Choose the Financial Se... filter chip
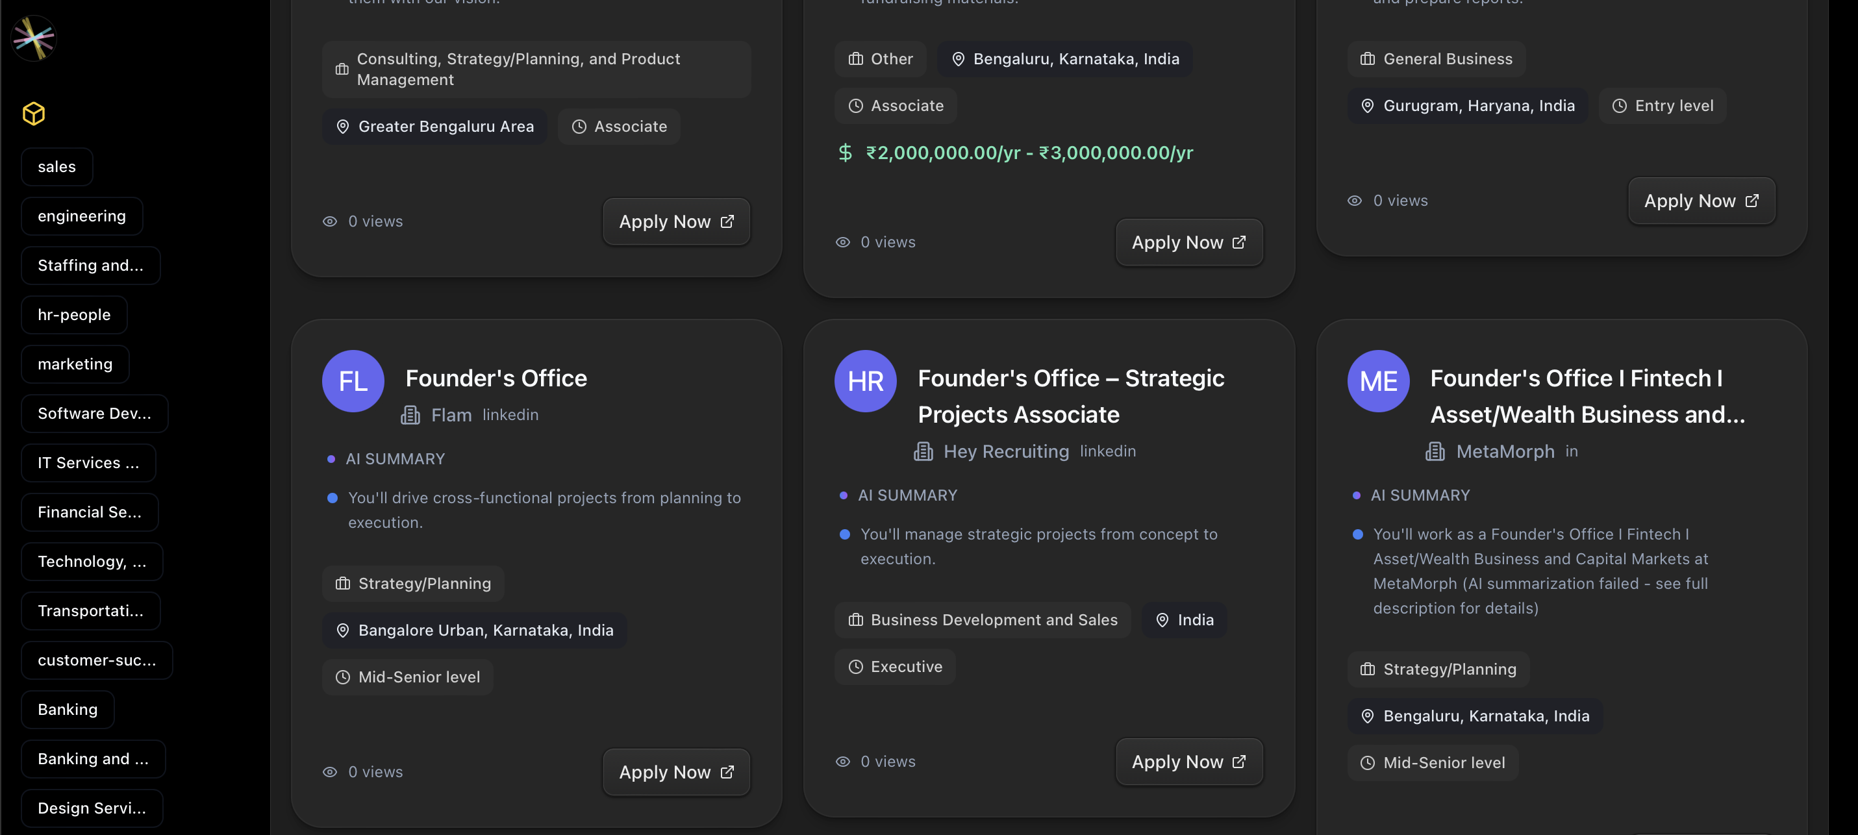Viewport: 1858px width, 835px height. pos(90,512)
